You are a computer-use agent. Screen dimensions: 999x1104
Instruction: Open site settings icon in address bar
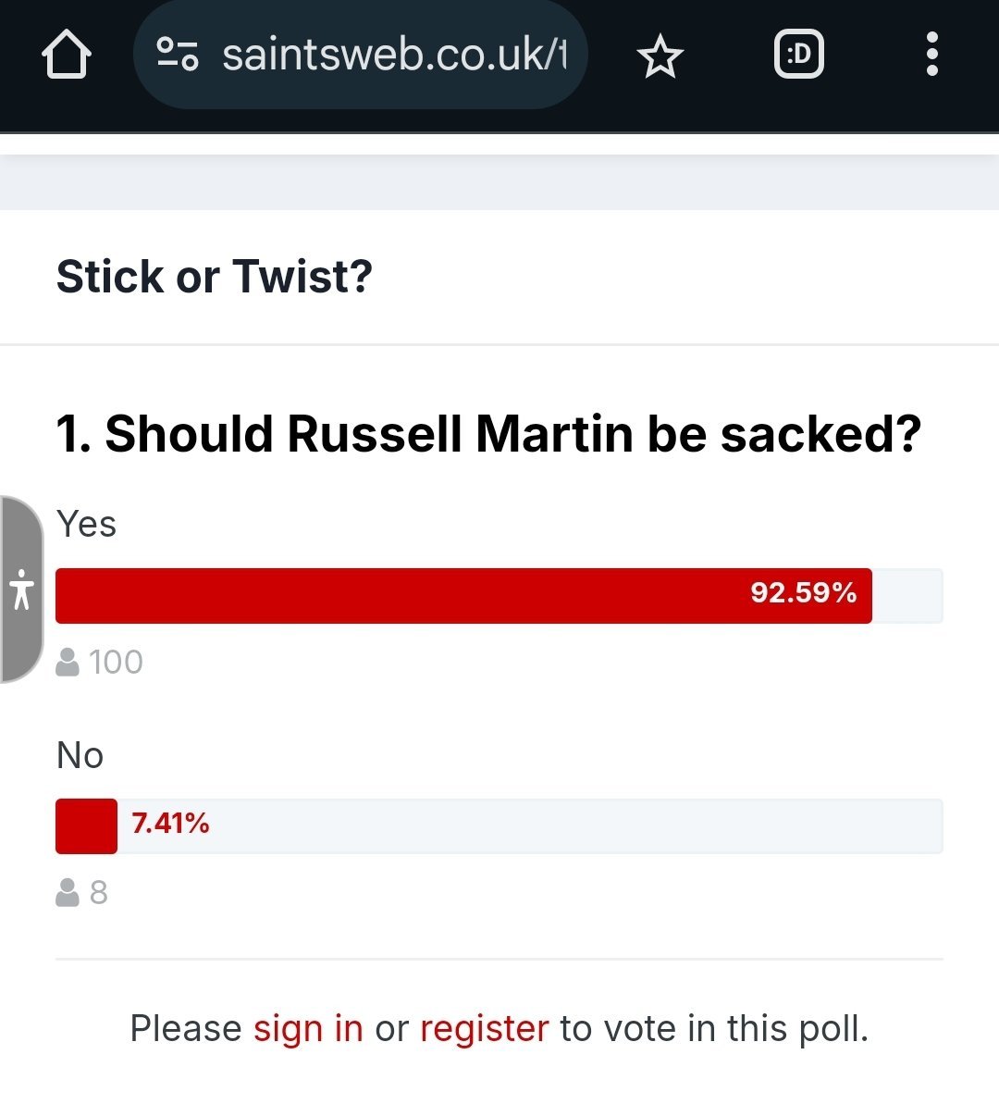click(x=178, y=55)
